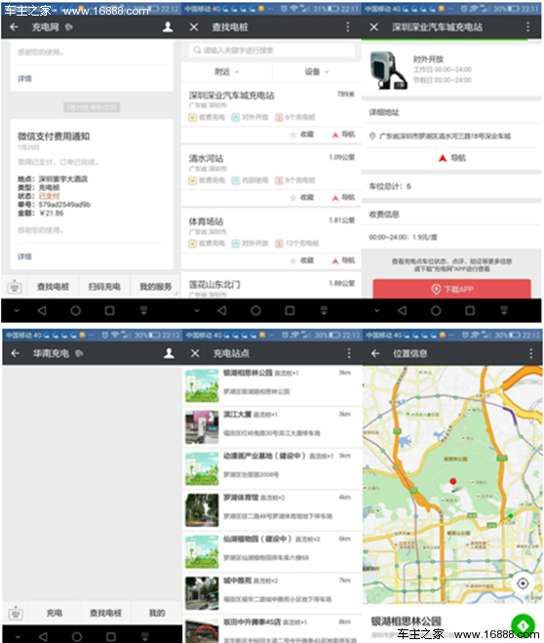
Task: Open the 坂田中升腾泰4S店 station row
Action: point(272,629)
